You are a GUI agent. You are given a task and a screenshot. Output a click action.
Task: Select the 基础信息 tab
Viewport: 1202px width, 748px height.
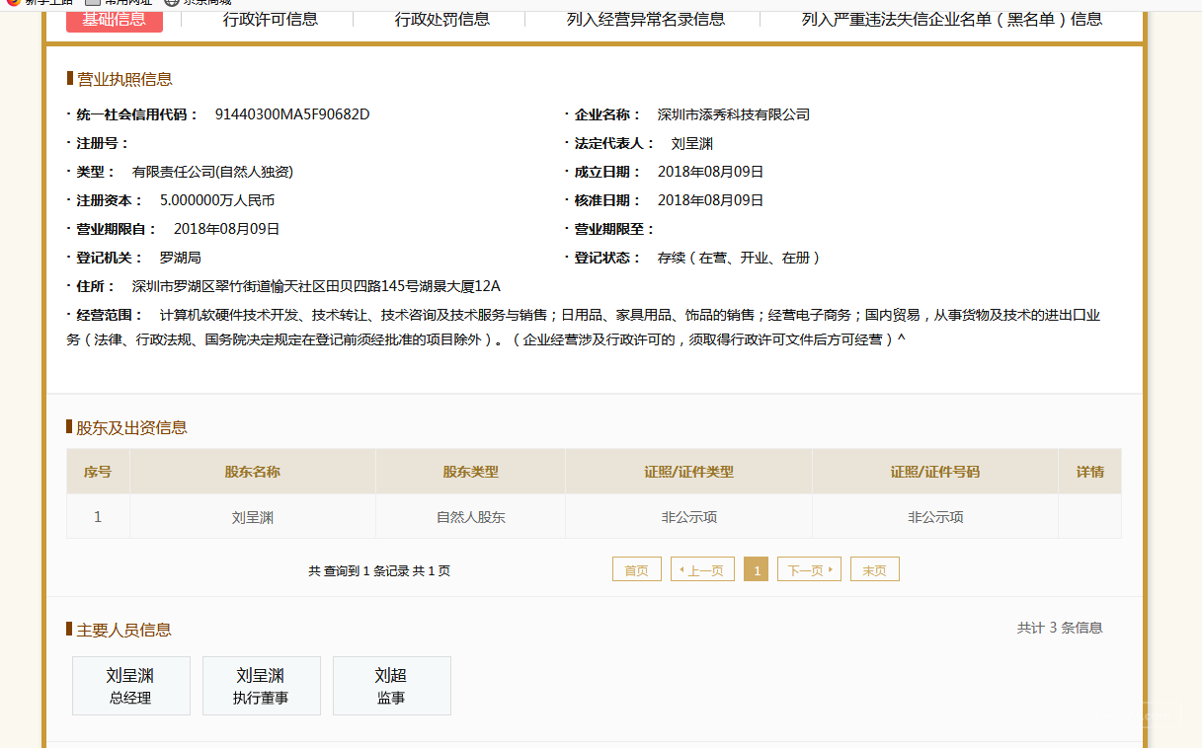tap(115, 19)
